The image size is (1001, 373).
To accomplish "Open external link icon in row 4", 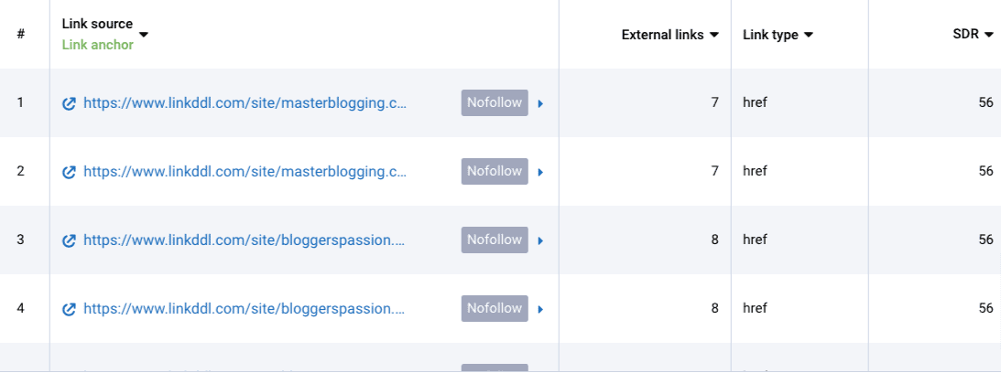I will click(69, 309).
